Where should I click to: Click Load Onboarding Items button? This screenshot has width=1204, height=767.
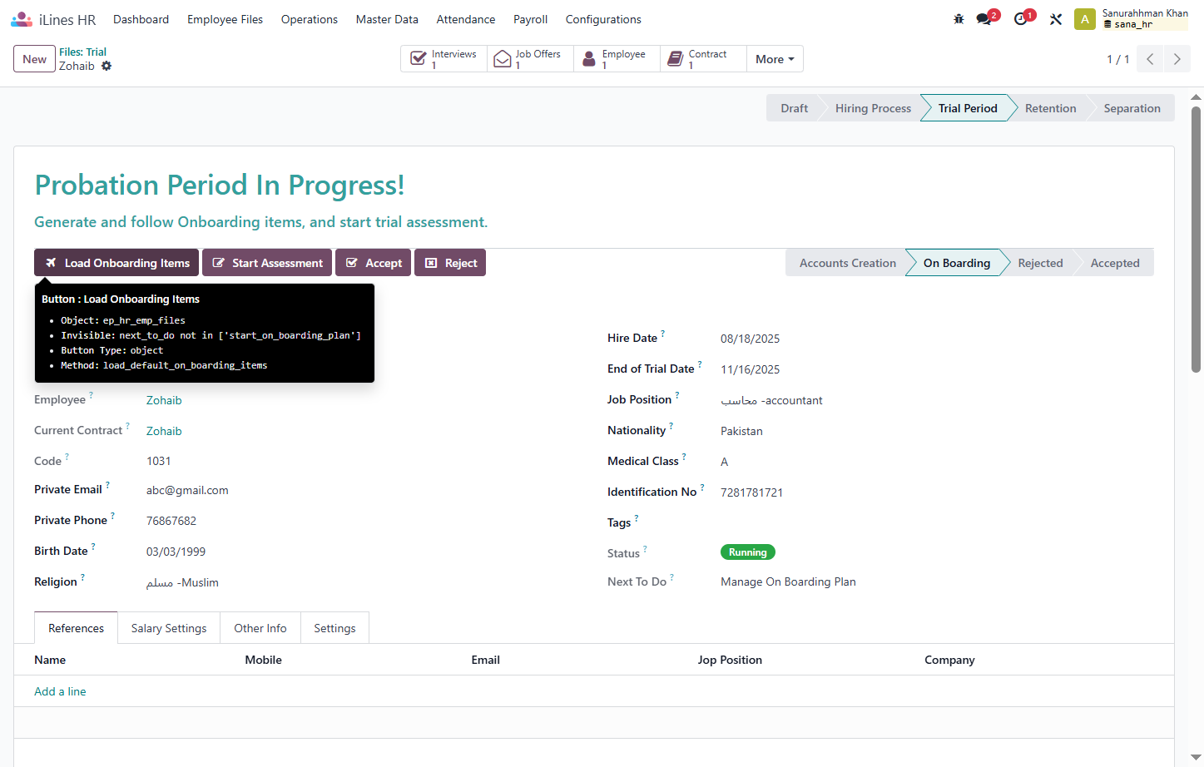(x=116, y=263)
